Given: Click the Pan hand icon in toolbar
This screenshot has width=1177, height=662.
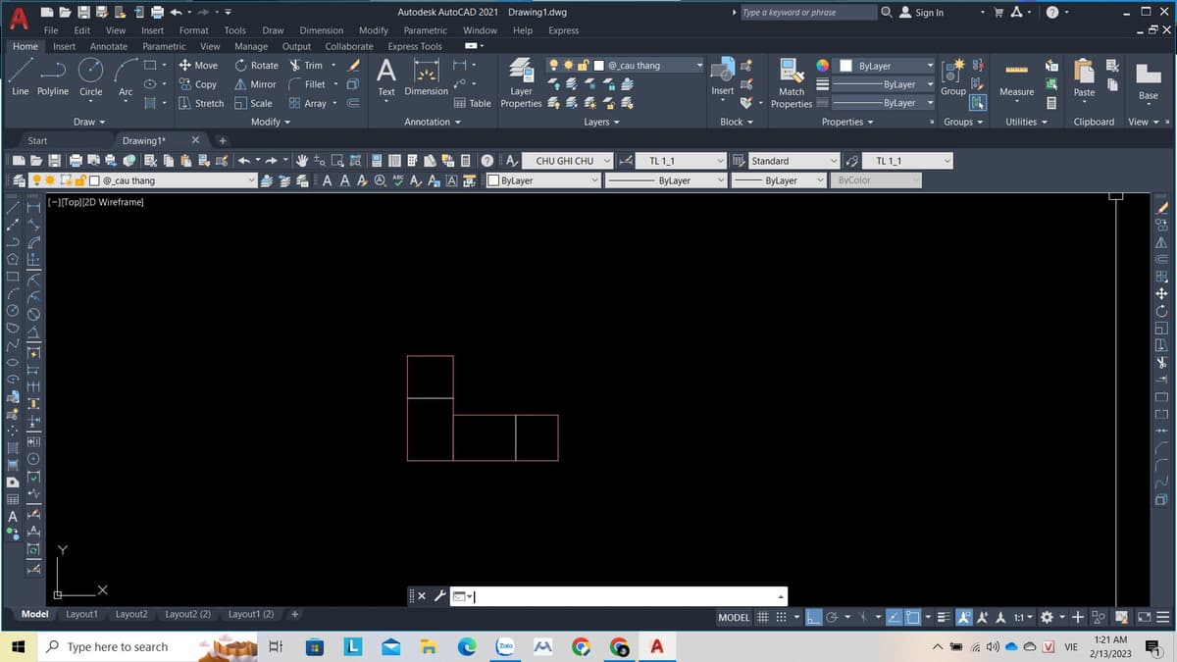Looking at the screenshot, I should 303,161.
